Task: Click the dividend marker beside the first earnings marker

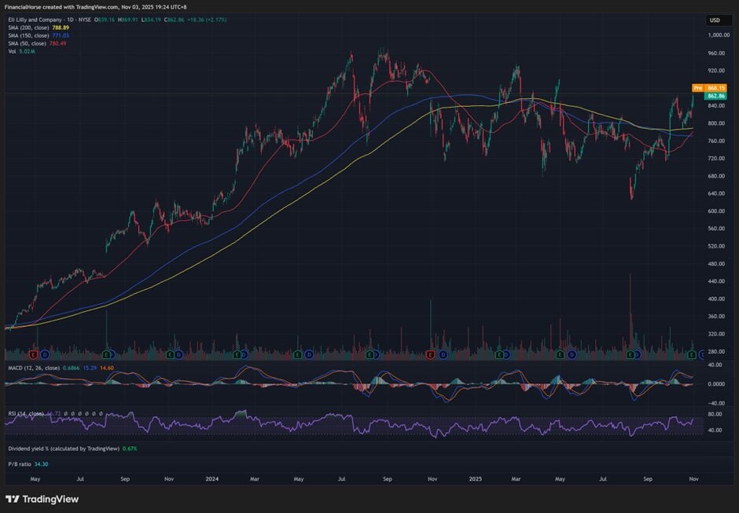Action: click(46, 355)
